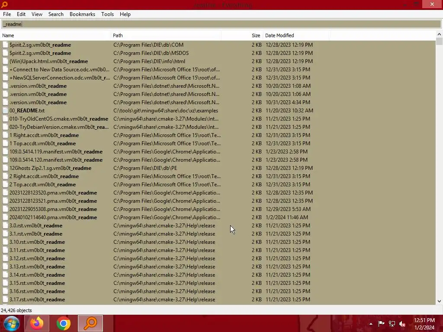
Task: Select 3.15.rst.vm0b0t_readme file
Action: pyautogui.click(x=37, y=283)
